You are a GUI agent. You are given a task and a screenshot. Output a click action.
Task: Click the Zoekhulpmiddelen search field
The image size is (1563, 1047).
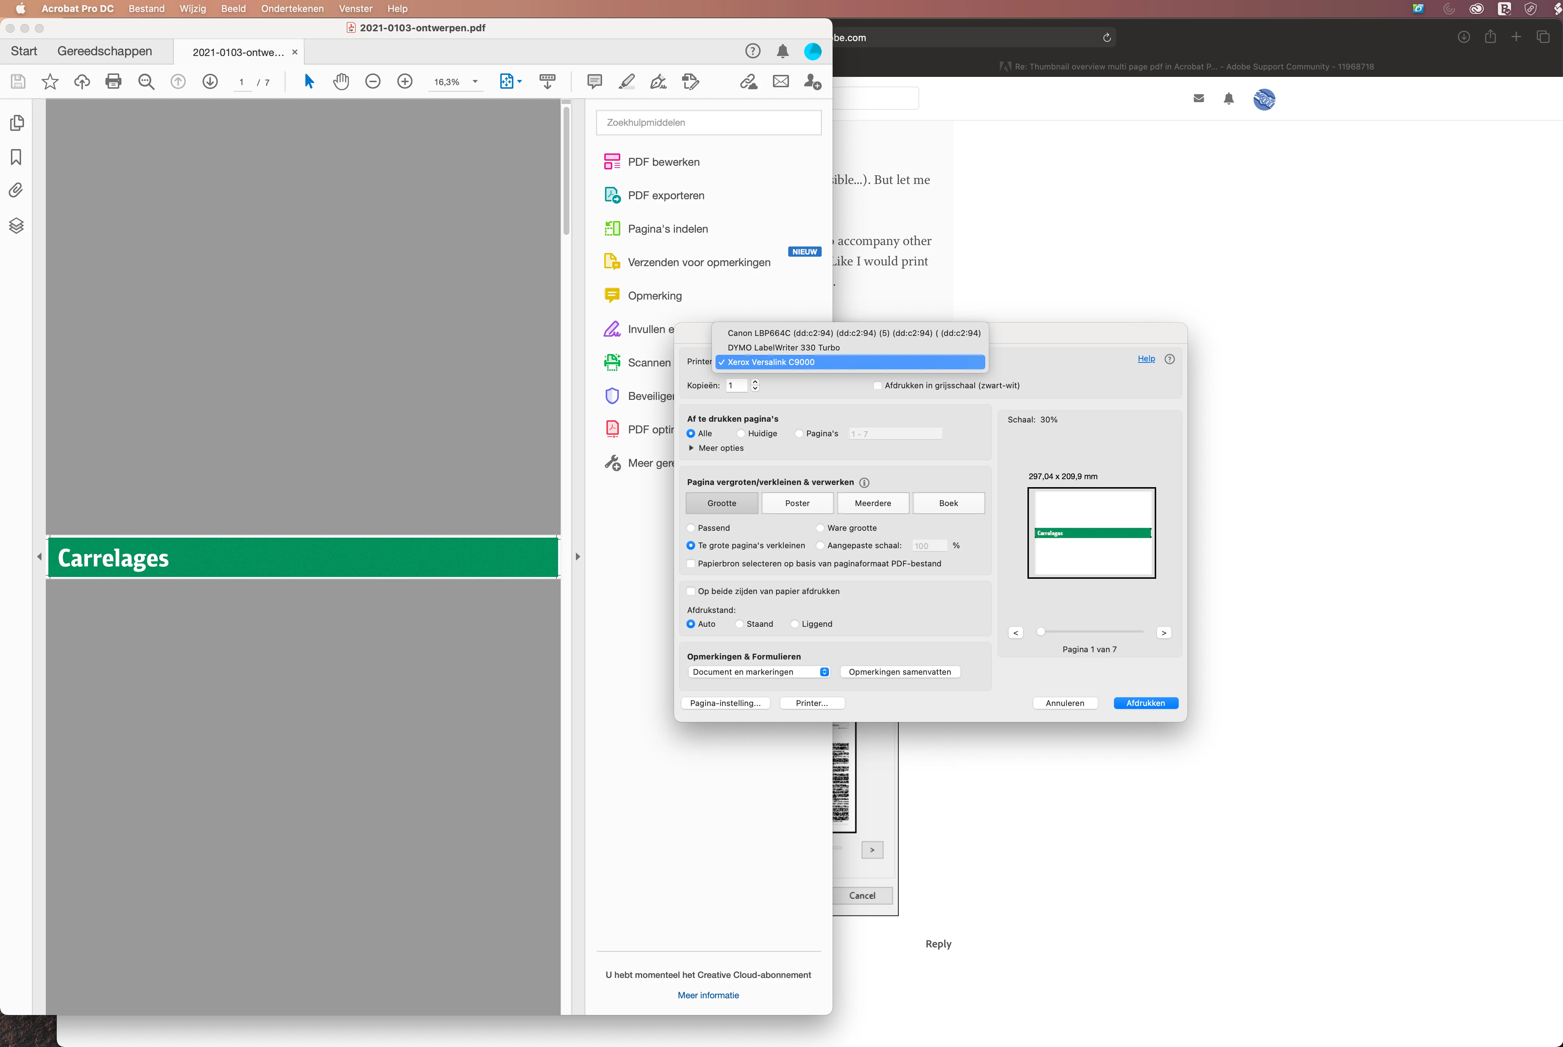coord(708,123)
